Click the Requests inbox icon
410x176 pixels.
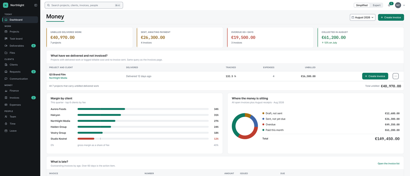click(6, 72)
